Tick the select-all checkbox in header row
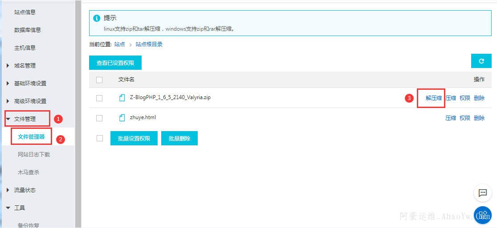Image resolution: width=497 pixels, height=228 pixels. pos(99,80)
